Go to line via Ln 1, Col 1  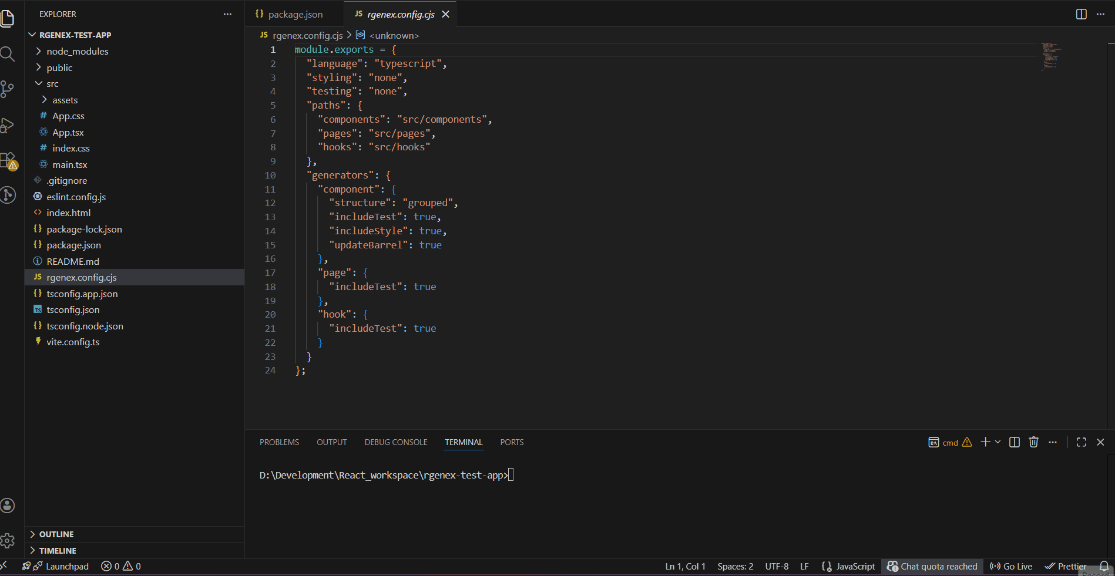tap(685, 567)
